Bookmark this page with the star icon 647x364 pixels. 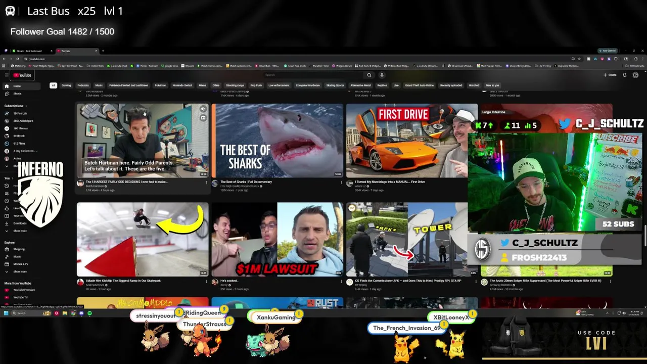(x=579, y=59)
